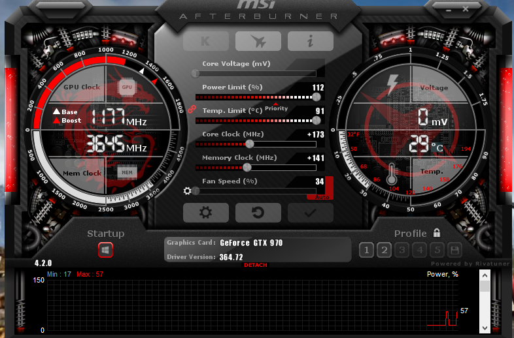Click the Core Voltage slider handle
The width and height of the screenshot is (514, 338).
coord(196,73)
